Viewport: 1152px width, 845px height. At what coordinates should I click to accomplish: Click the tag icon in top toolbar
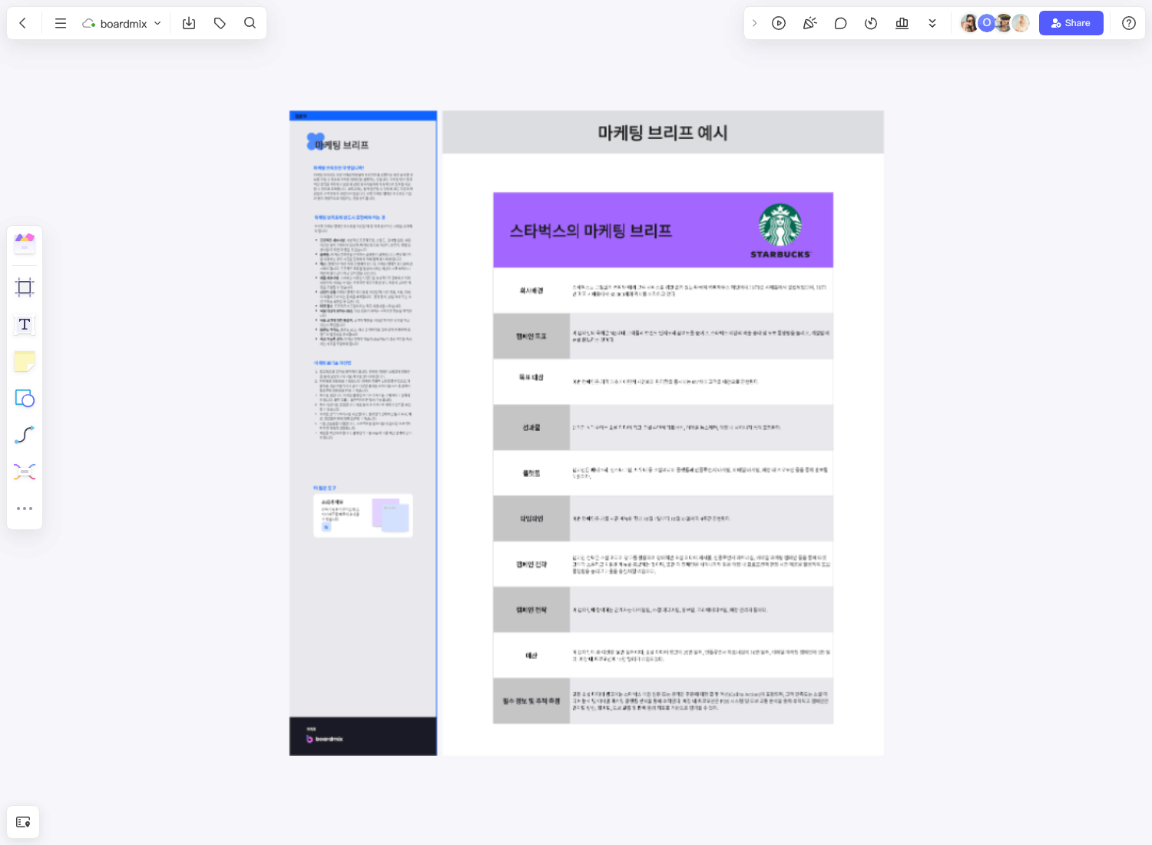click(x=220, y=23)
